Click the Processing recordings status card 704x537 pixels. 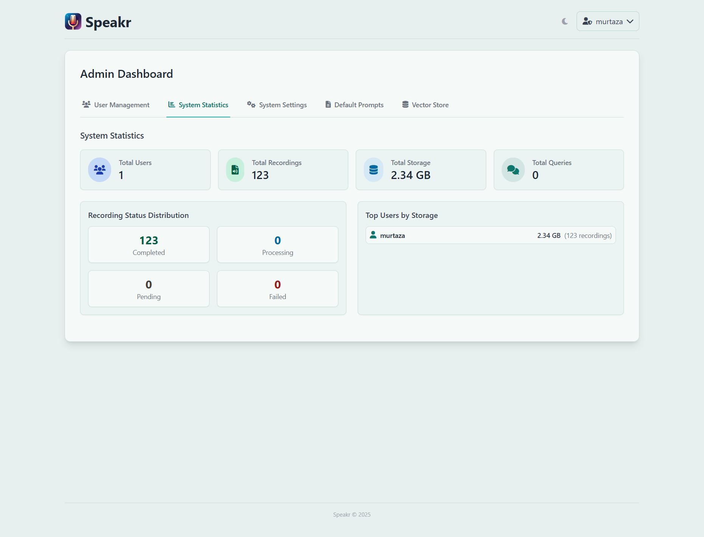pyautogui.click(x=278, y=245)
